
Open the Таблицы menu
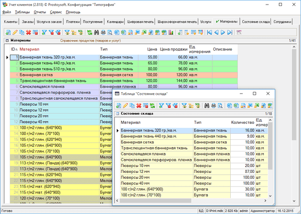coord(22,12)
